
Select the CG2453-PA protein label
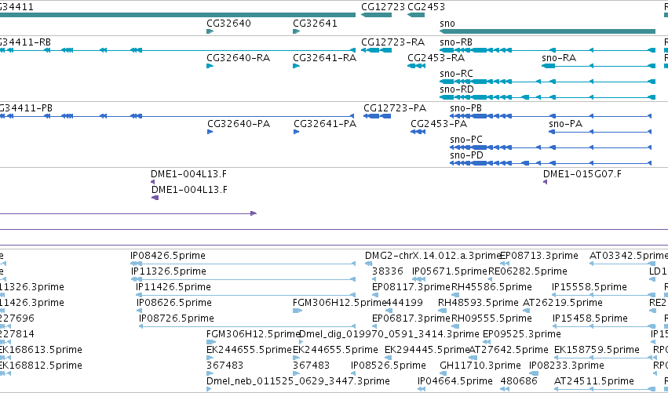[439, 124]
